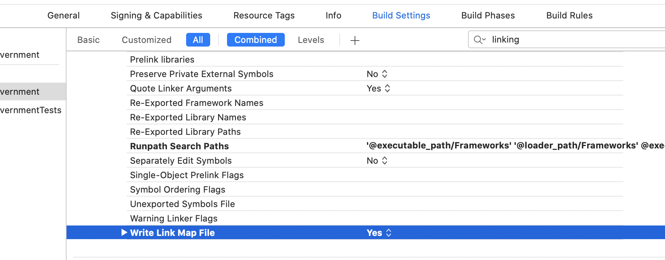The image size is (665, 260).
Task: Select the Combined view button
Action: tap(255, 40)
